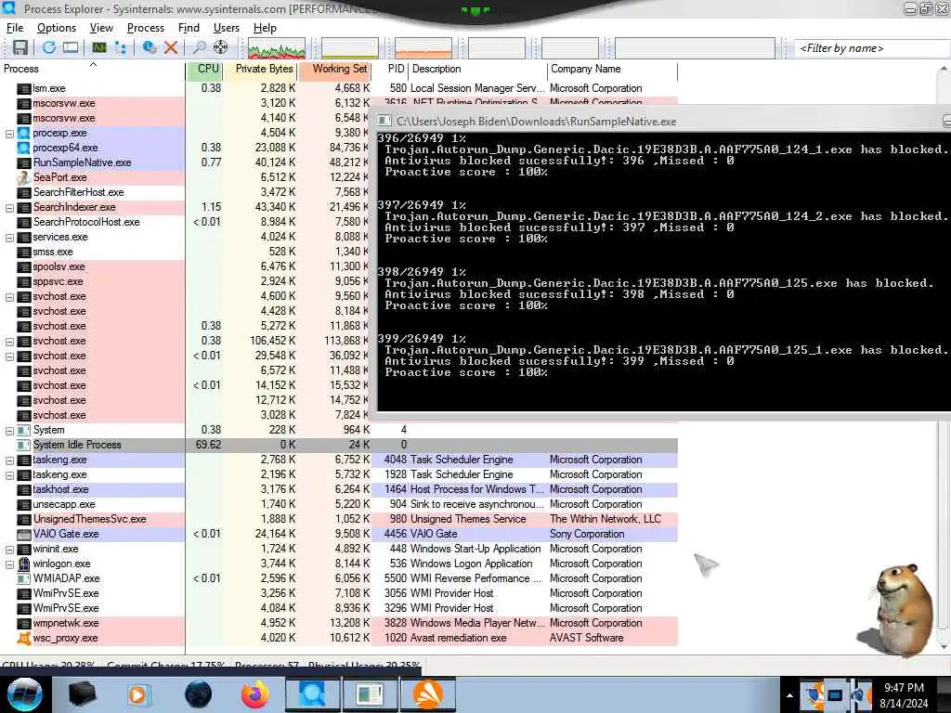Click the Save toolbar icon

[20, 47]
